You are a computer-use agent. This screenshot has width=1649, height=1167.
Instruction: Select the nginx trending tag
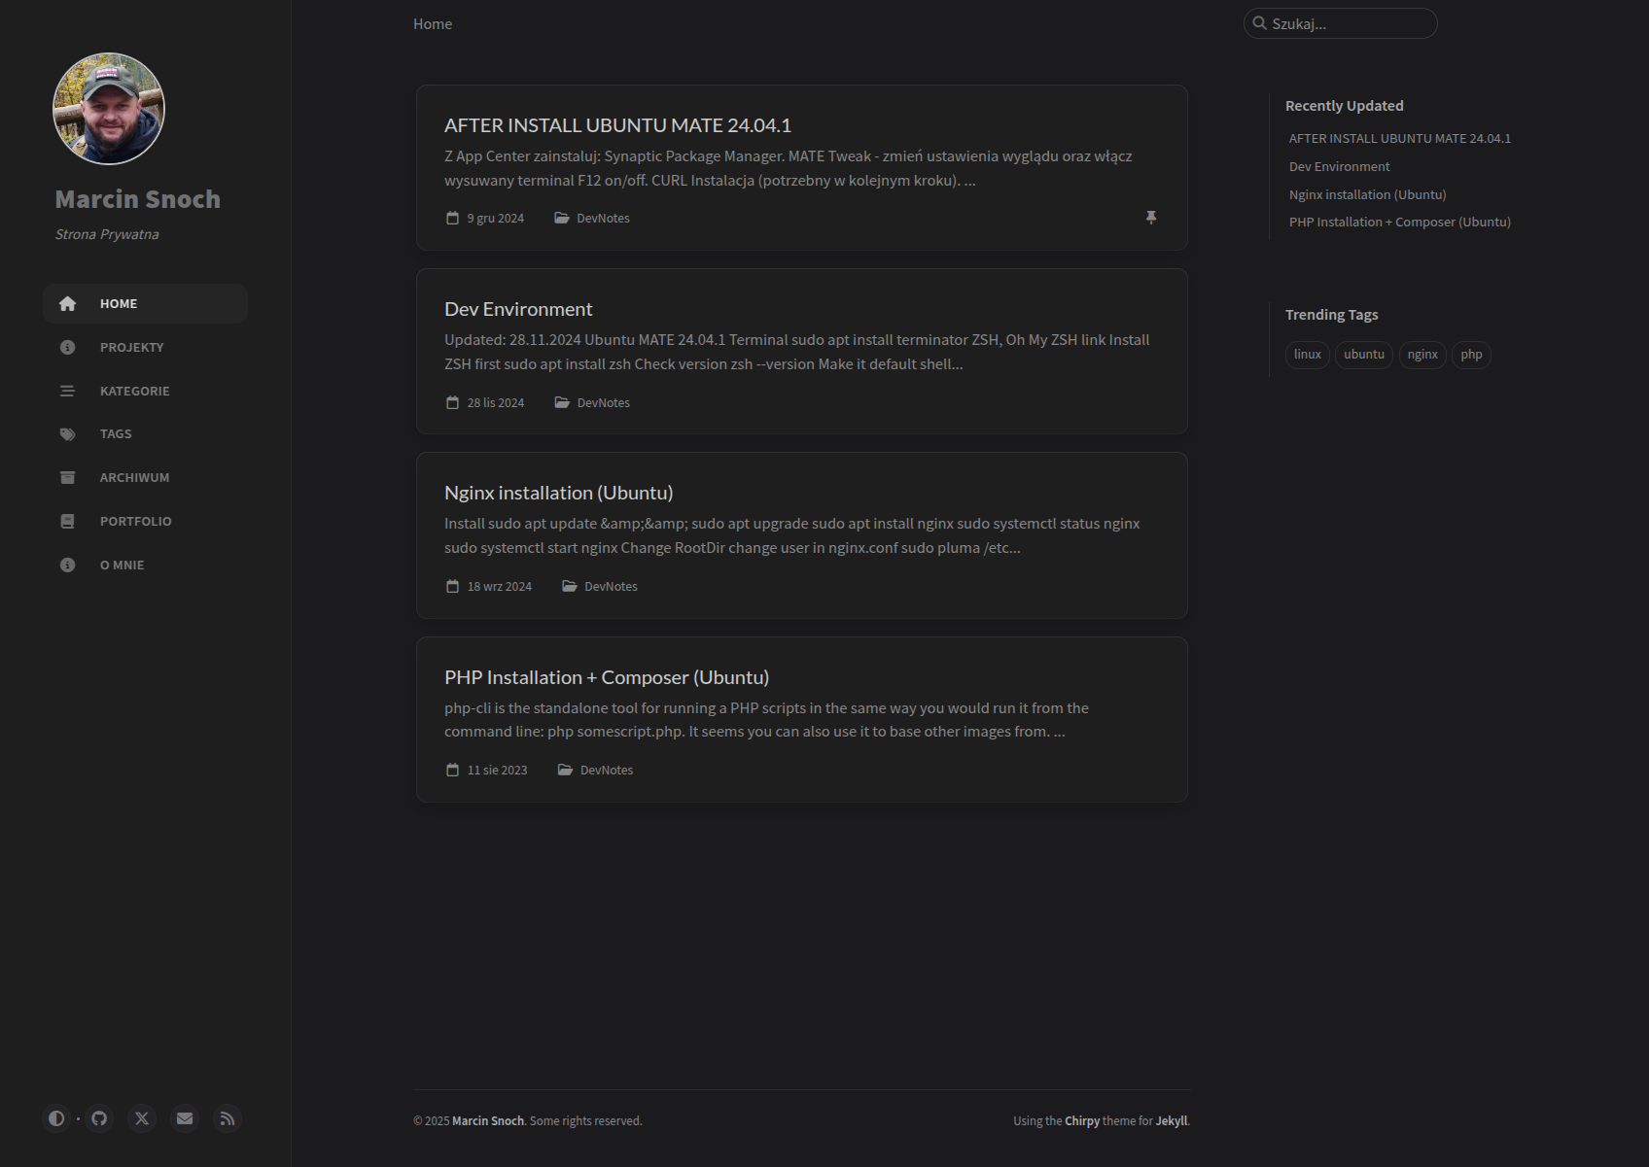coord(1421,355)
